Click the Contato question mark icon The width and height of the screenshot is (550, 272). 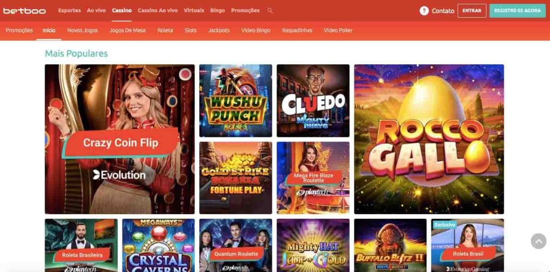(424, 11)
